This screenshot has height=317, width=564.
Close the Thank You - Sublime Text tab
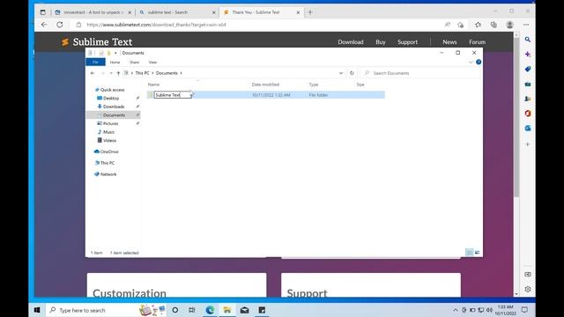click(x=298, y=12)
